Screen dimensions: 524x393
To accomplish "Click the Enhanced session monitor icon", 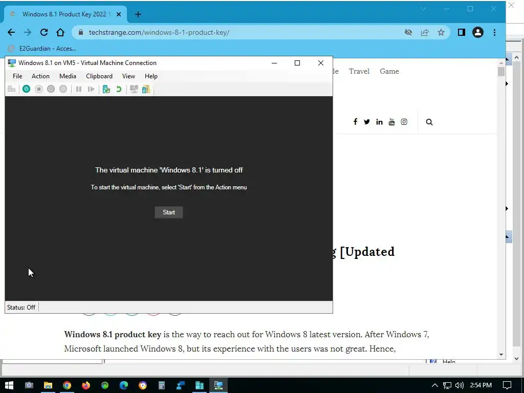I will tap(134, 89).
